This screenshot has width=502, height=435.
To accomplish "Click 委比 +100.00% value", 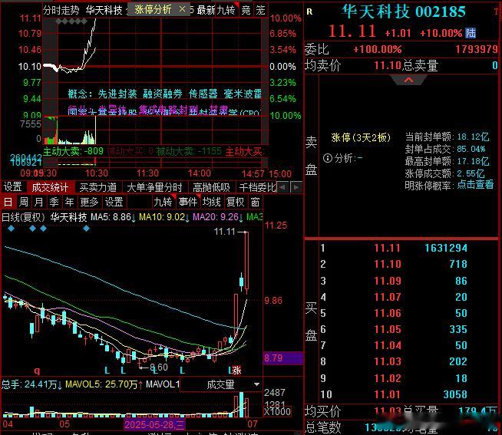I will [x=377, y=49].
